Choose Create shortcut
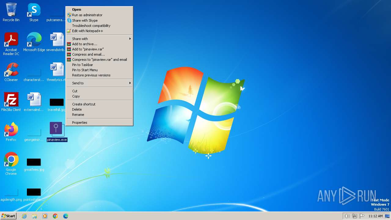391x220 pixels. 100,104
